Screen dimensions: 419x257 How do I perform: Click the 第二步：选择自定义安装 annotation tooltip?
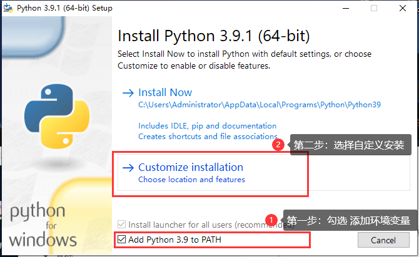pos(349,145)
